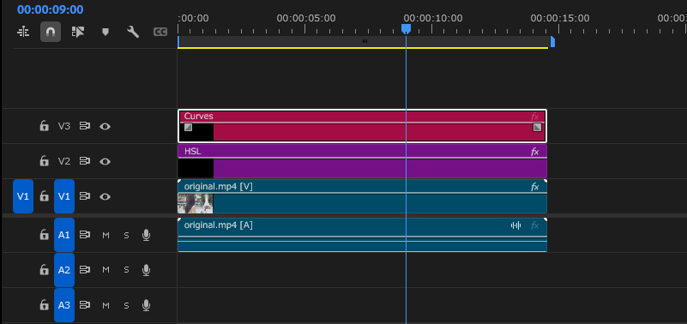Toggle sync lock for track V1
The height and width of the screenshot is (324, 687).
tap(85, 196)
